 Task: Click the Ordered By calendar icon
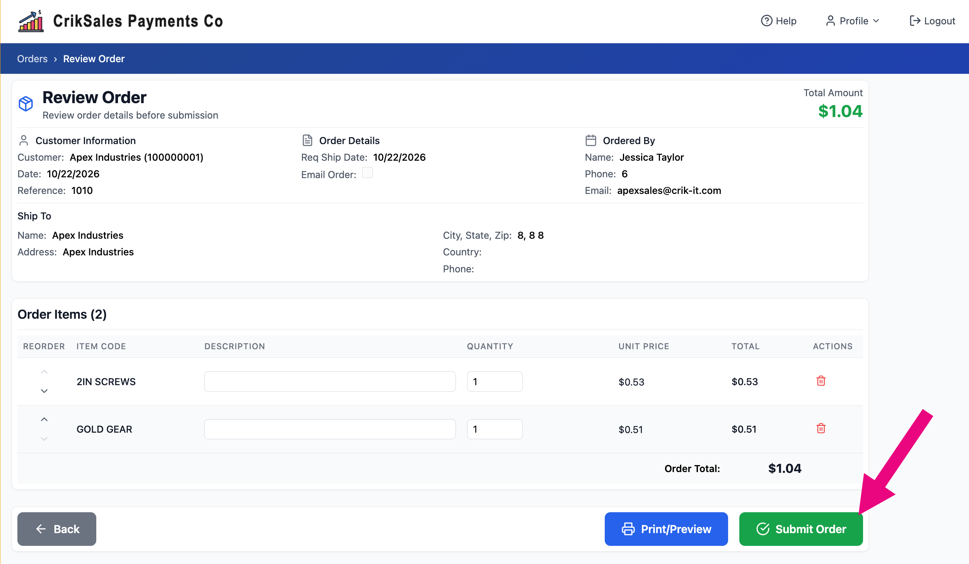point(591,141)
